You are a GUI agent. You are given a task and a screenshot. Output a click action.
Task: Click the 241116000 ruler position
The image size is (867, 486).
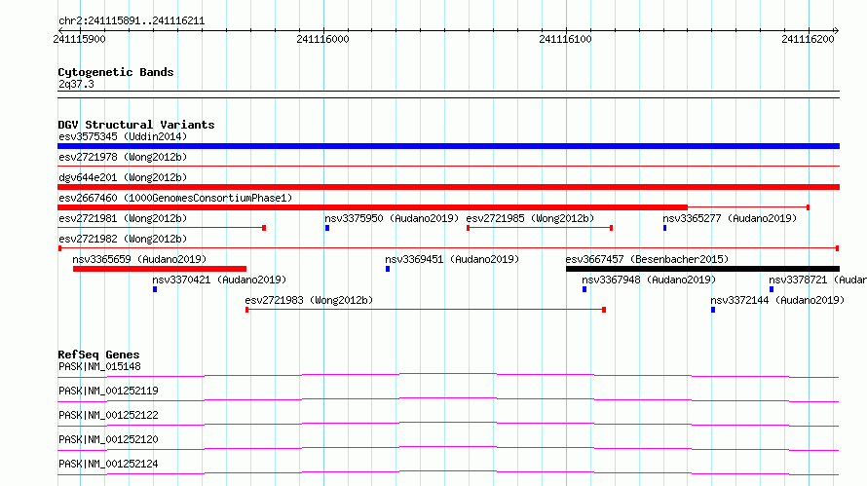322,39
